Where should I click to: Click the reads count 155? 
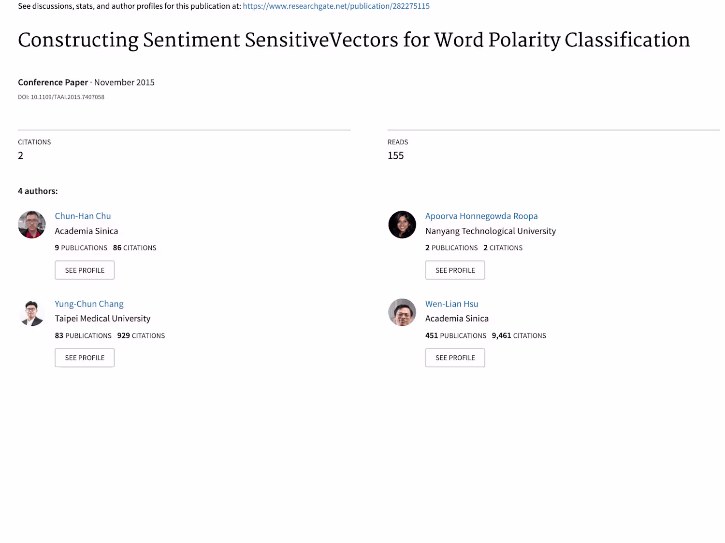(x=395, y=155)
